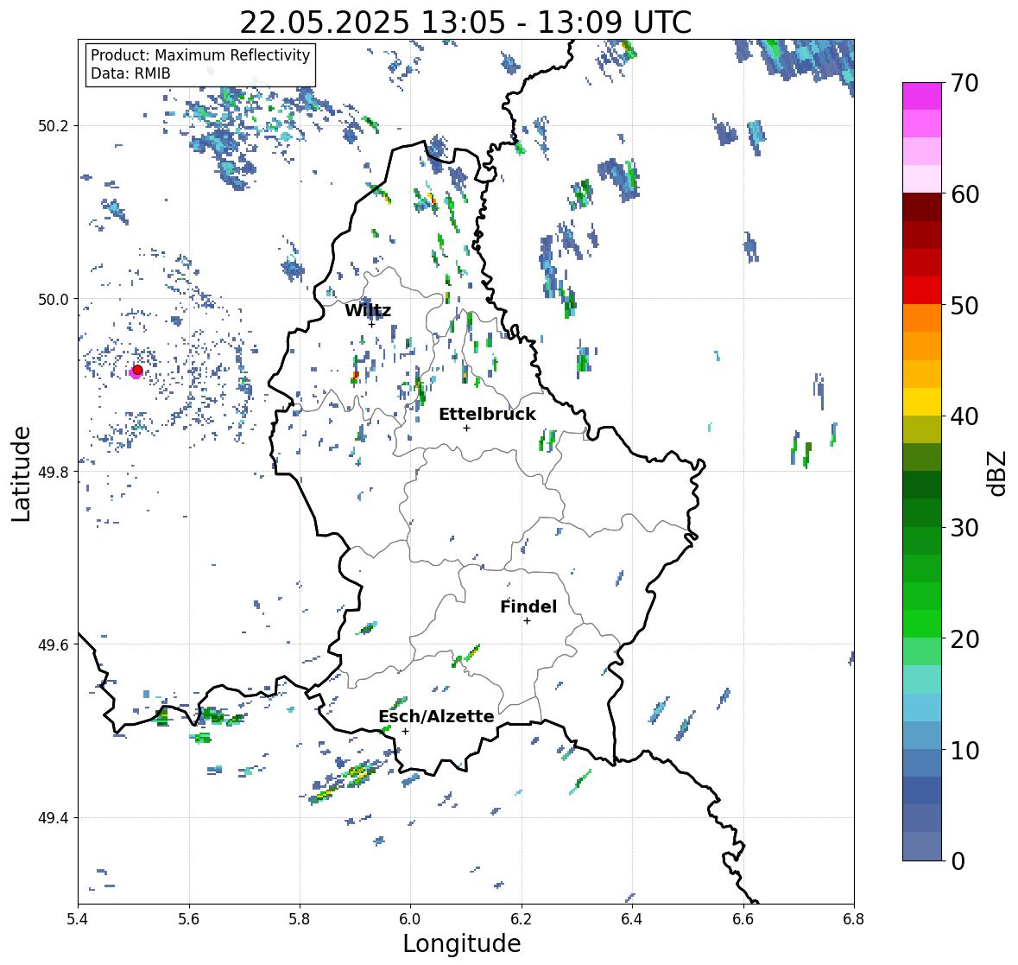
Task: Click the 49.4 latitude tick label
Action: (54, 817)
